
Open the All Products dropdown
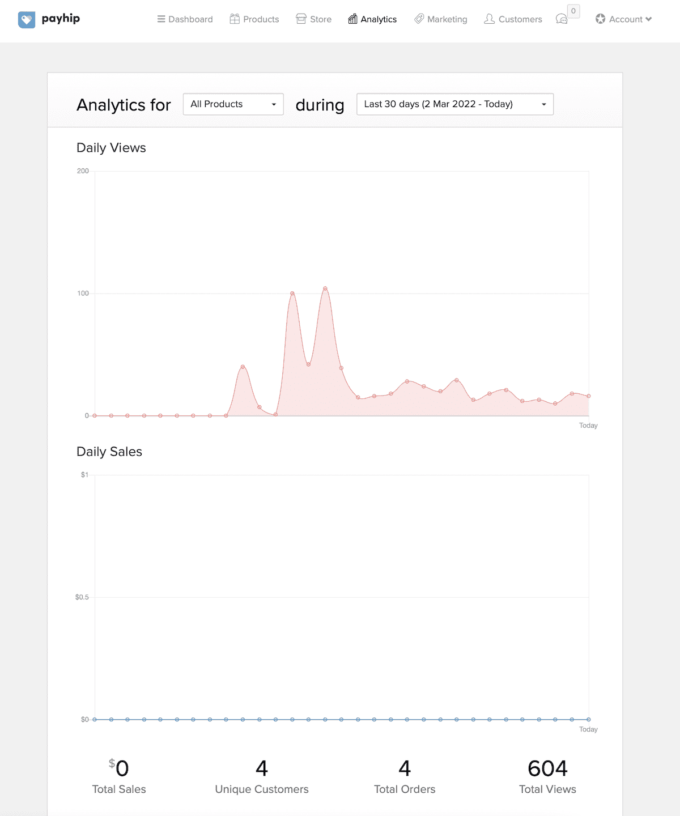(x=233, y=104)
